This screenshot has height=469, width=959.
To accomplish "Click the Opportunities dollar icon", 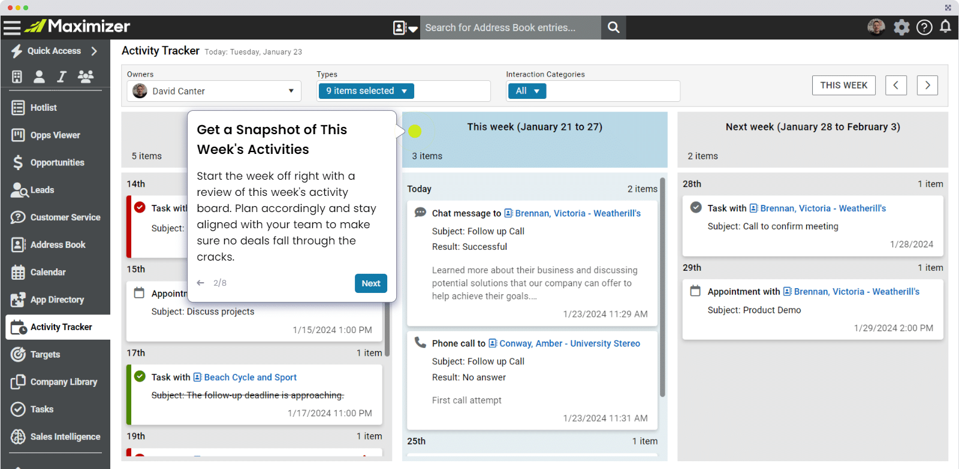I will 18,162.
